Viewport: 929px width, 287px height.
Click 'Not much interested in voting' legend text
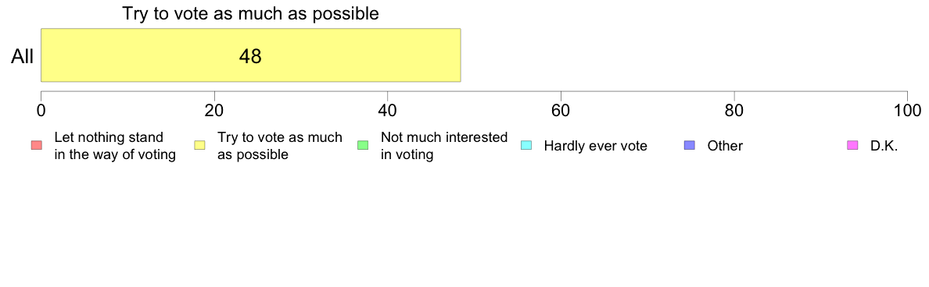pyautogui.click(x=443, y=146)
